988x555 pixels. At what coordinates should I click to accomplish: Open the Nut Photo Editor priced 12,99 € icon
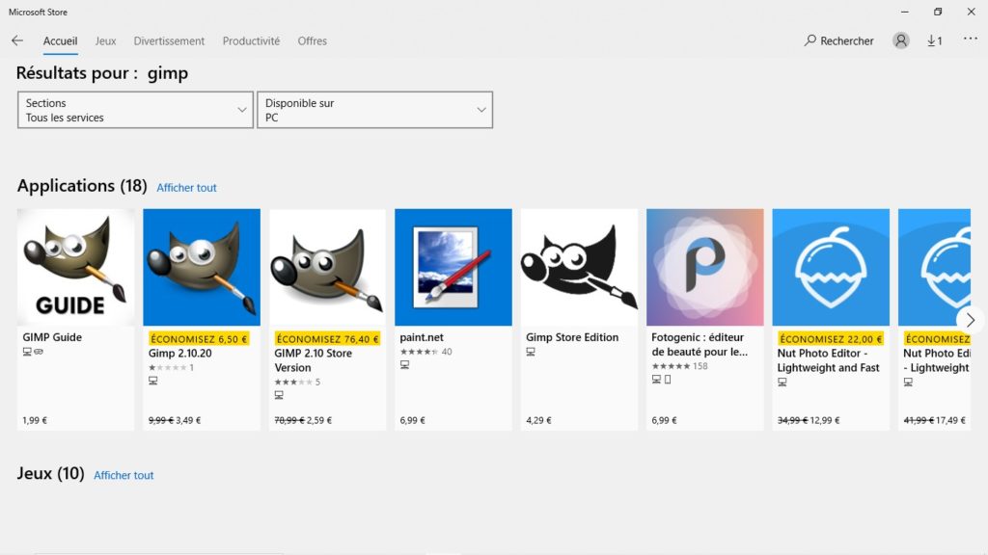point(831,268)
